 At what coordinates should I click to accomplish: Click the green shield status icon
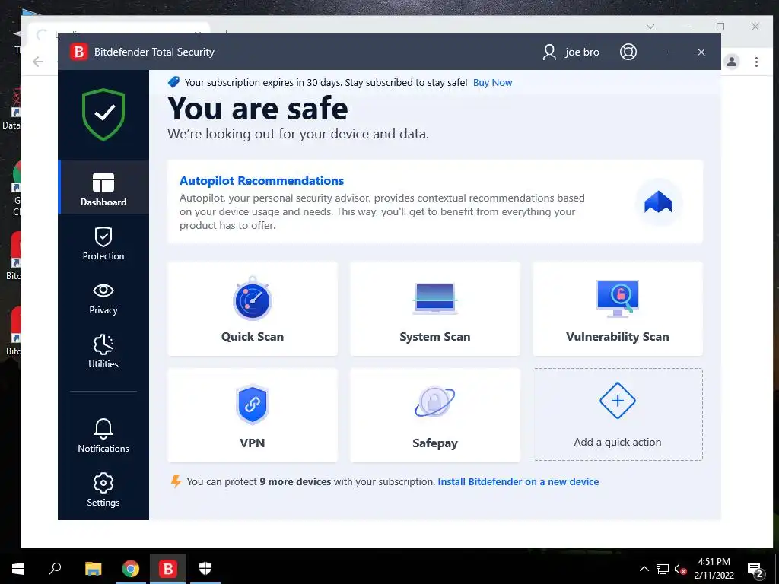[103, 115]
